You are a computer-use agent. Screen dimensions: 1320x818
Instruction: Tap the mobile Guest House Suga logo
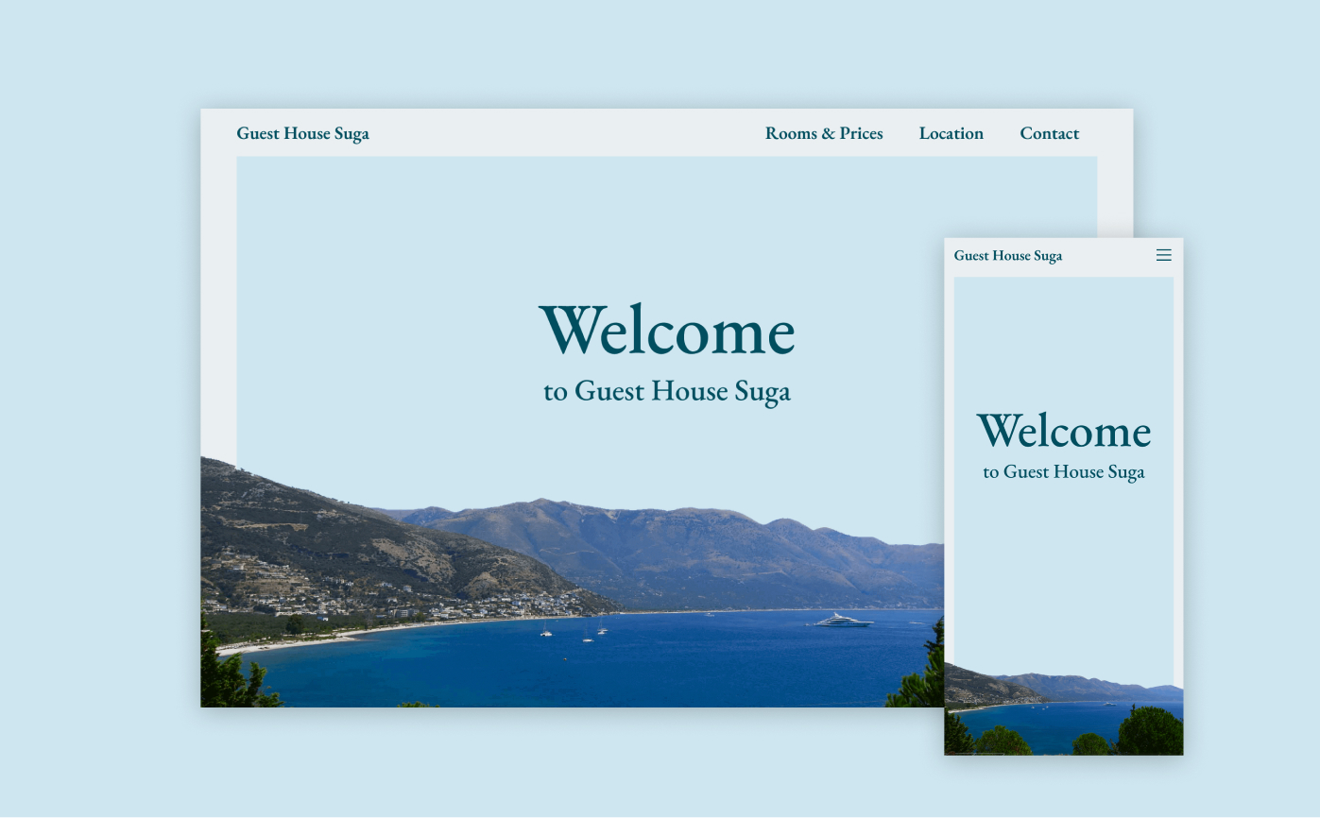pos(1007,256)
